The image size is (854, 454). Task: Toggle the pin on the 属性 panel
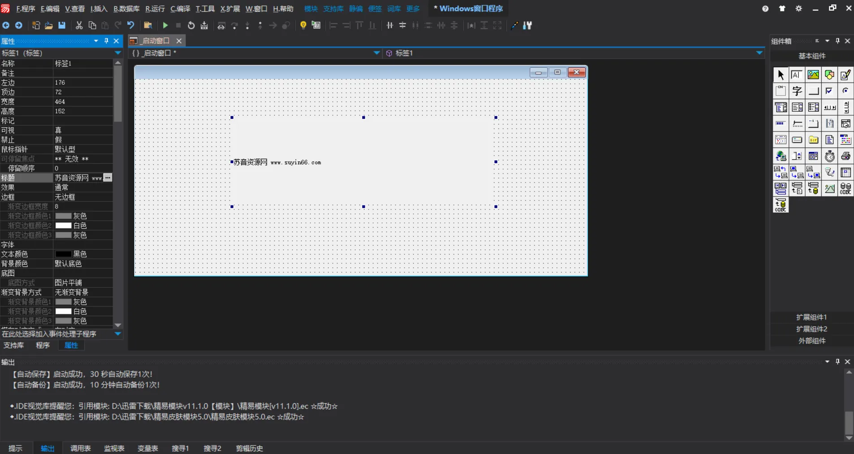pyautogui.click(x=106, y=41)
